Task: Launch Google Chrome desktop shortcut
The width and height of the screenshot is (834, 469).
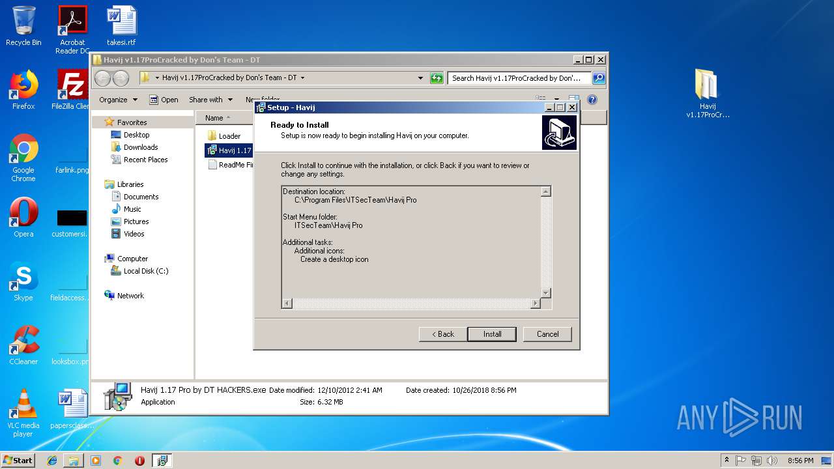Action: [x=23, y=158]
